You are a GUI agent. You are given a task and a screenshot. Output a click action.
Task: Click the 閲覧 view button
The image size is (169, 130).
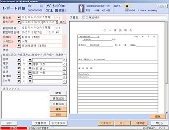coord(58,93)
